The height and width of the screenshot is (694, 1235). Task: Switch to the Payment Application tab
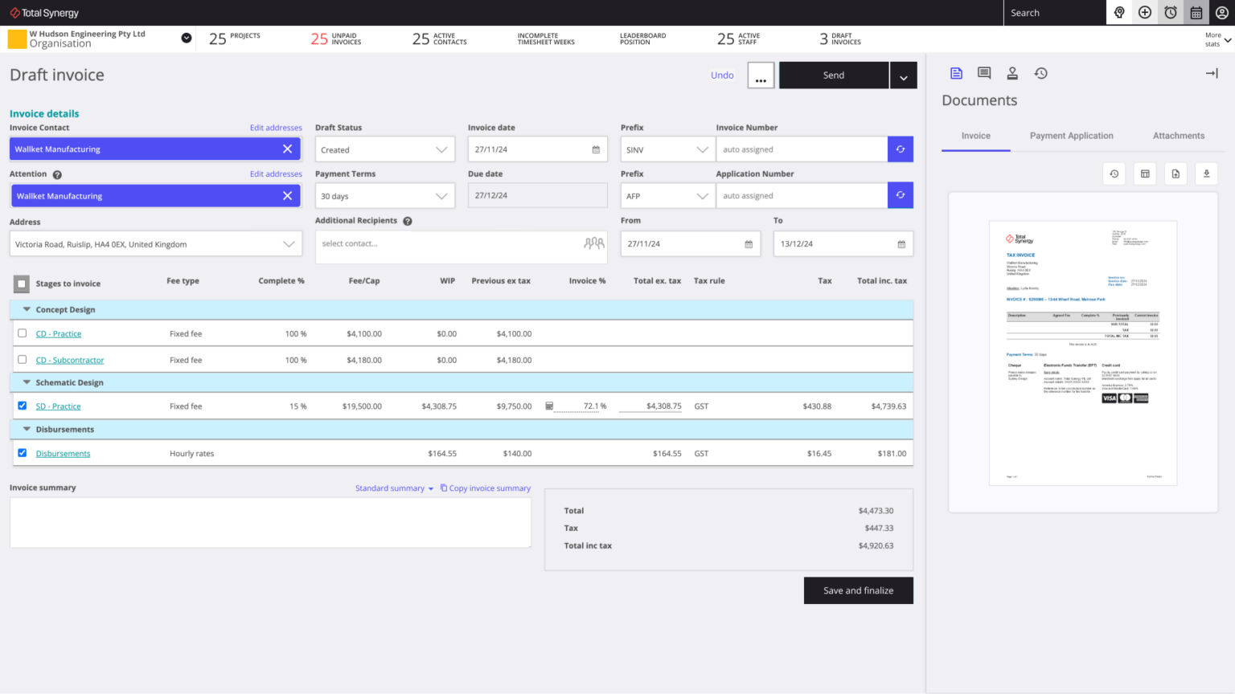[1071, 136]
